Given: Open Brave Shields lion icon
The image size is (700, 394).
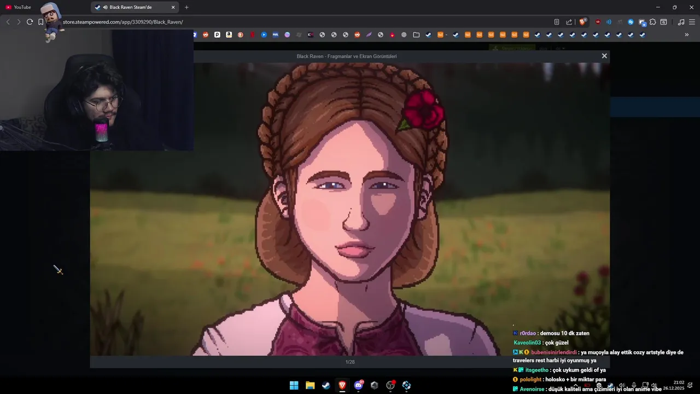Looking at the screenshot, I should click(x=583, y=22).
